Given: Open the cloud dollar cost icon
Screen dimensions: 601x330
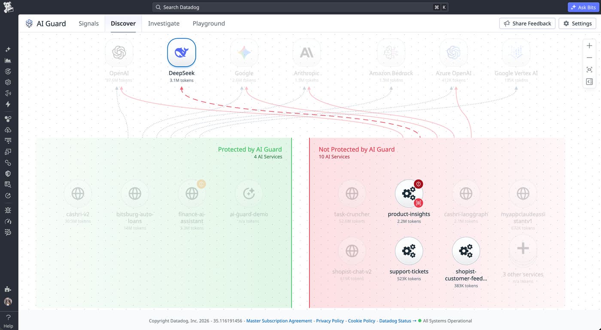Looking at the screenshot, I should 8,130.
